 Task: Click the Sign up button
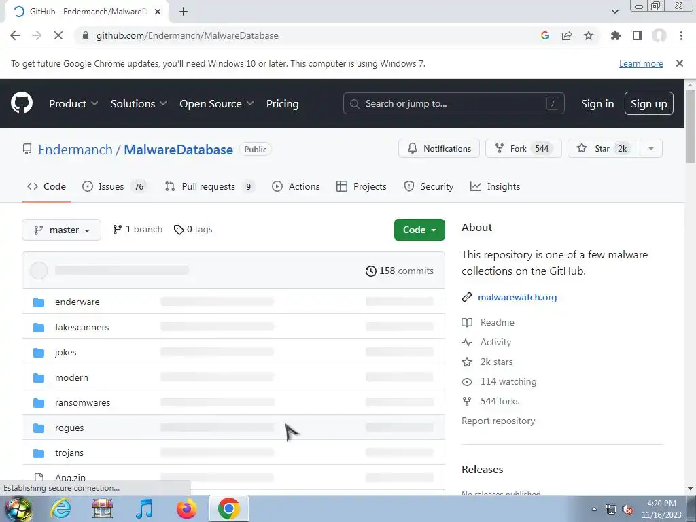pos(649,103)
